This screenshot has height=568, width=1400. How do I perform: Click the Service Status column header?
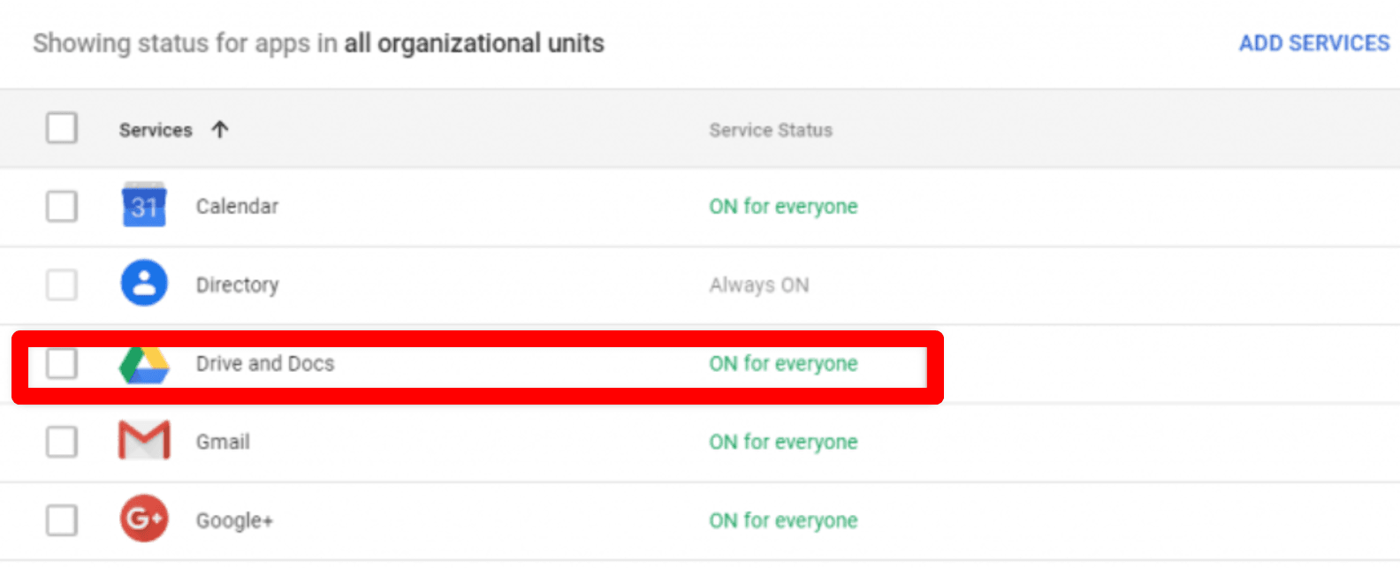click(771, 131)
